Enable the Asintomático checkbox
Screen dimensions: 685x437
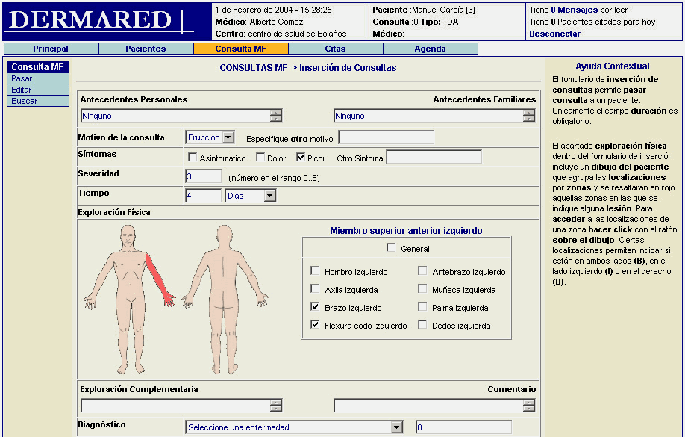pos(193,158)
